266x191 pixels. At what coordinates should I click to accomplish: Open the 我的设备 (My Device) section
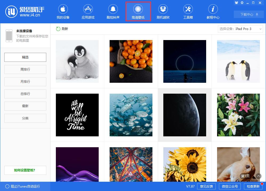pyautogui.click(x=63, y=12)
